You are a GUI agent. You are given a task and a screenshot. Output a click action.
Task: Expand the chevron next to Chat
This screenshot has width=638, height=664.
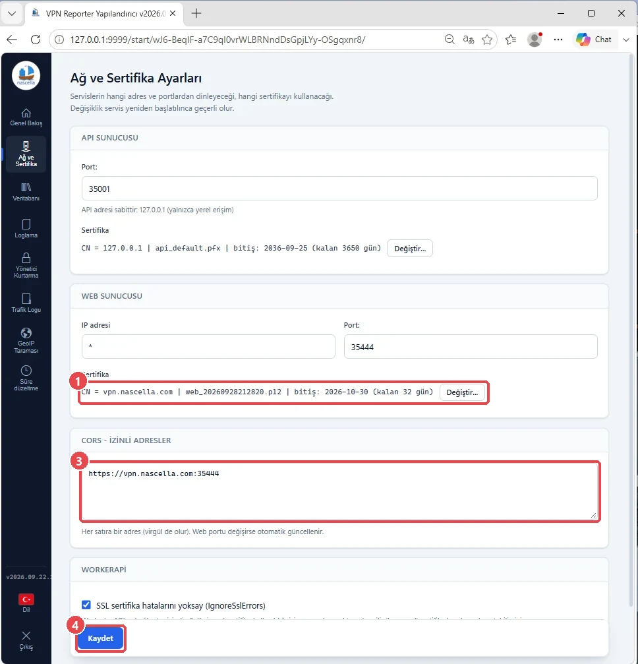pos(626,40)
